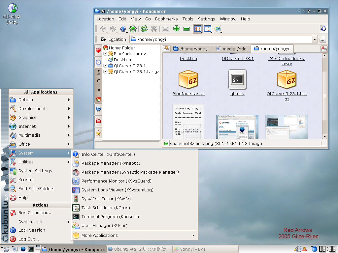Viewport: 338px width, 253px height.
Task: Open the snapshot thumbnail showing the Ubuntu webpage
Action: (237, 127)
